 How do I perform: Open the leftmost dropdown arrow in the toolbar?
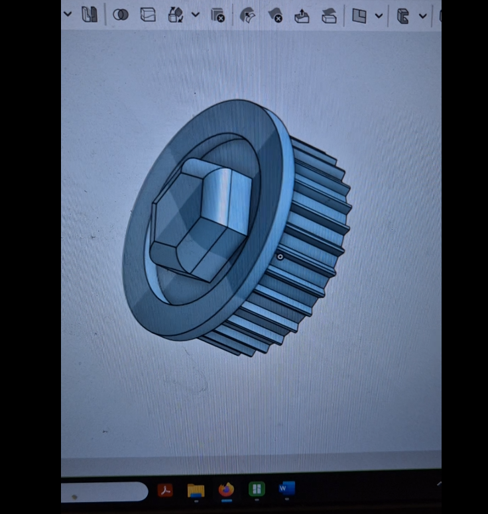(68, 14)
